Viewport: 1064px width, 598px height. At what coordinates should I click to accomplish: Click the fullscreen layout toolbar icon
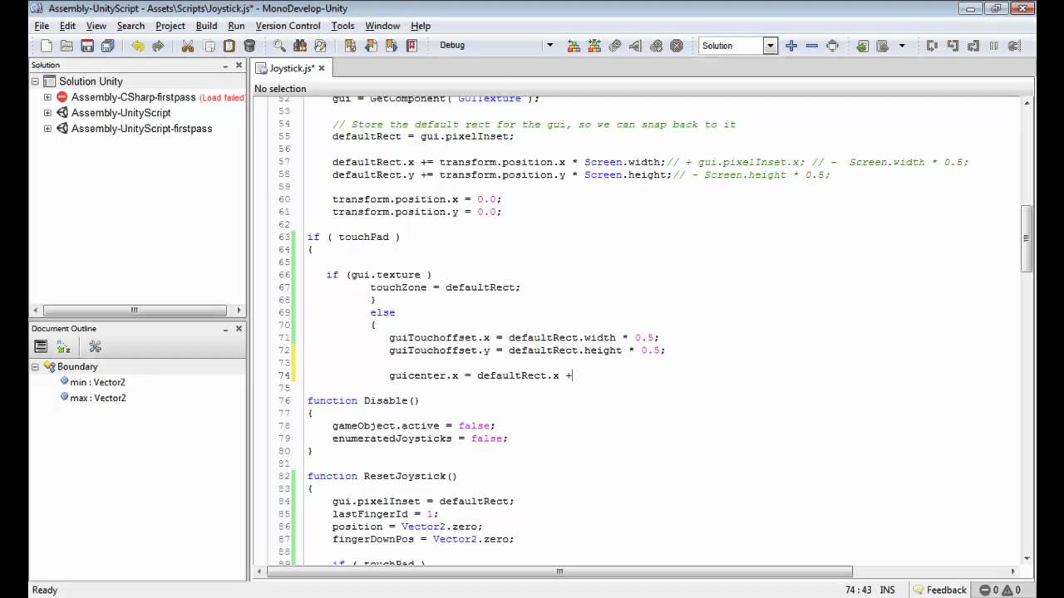tap(832, 46)
